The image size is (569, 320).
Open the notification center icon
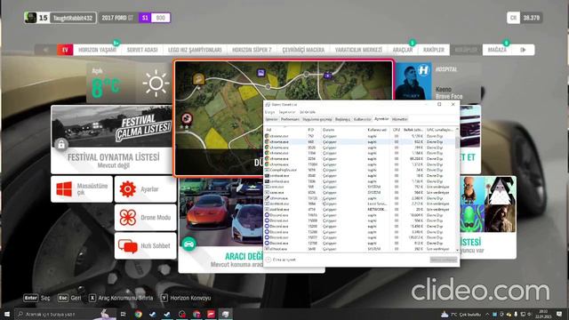[x=559, y=314]
